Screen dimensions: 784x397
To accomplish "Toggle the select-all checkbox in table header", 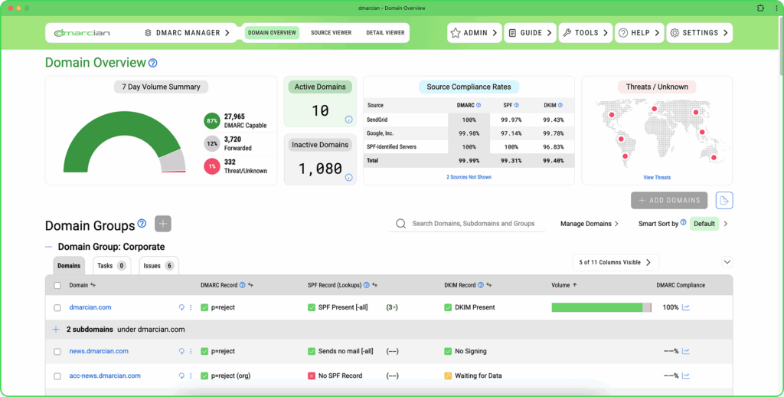I will 57,285.
